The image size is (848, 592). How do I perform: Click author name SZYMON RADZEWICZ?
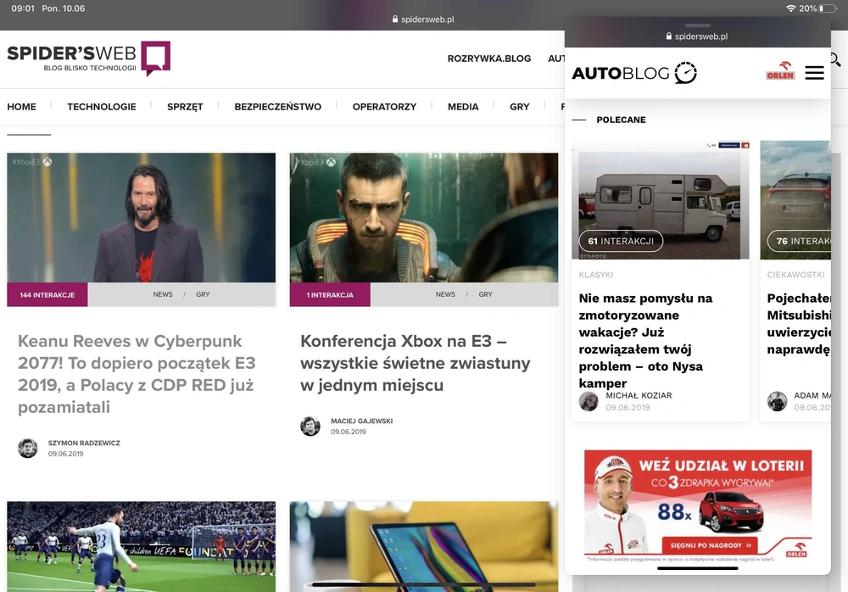coord(84,443)
